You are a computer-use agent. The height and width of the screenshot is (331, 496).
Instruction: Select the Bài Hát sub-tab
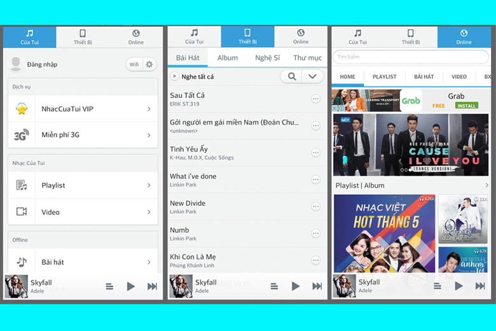tap(188, 58)
